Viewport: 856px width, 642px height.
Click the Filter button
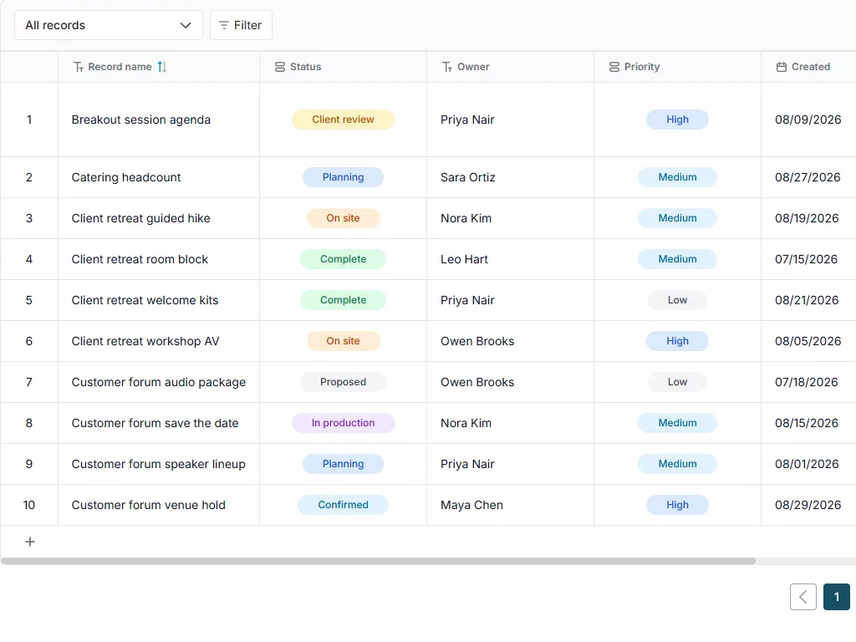(x=241, y=25)
